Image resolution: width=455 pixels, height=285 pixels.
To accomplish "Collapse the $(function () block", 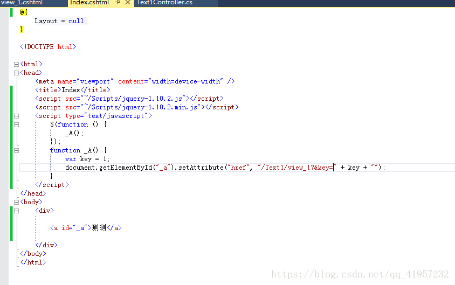I will point(17,124).
